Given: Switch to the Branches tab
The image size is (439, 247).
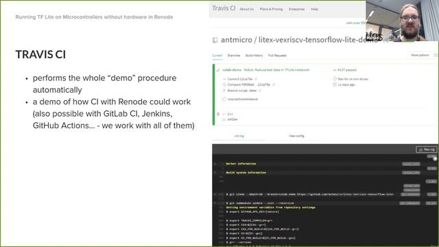Looking at the screenshot, I should tap(234, 56).
